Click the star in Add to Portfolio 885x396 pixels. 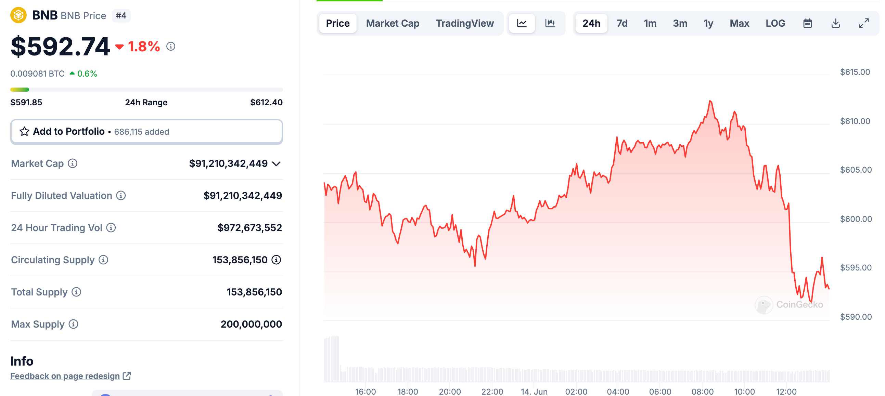pos(24,131)
